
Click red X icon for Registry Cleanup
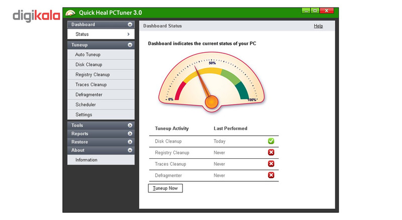coord(271,152)
